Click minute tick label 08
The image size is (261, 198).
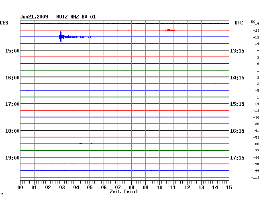131,187
